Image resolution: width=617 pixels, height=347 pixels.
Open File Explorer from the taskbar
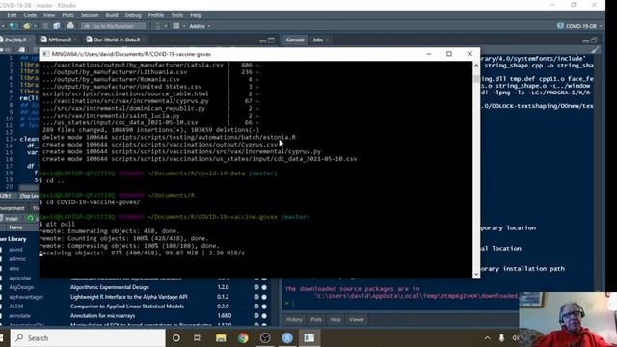click(221, 338)
